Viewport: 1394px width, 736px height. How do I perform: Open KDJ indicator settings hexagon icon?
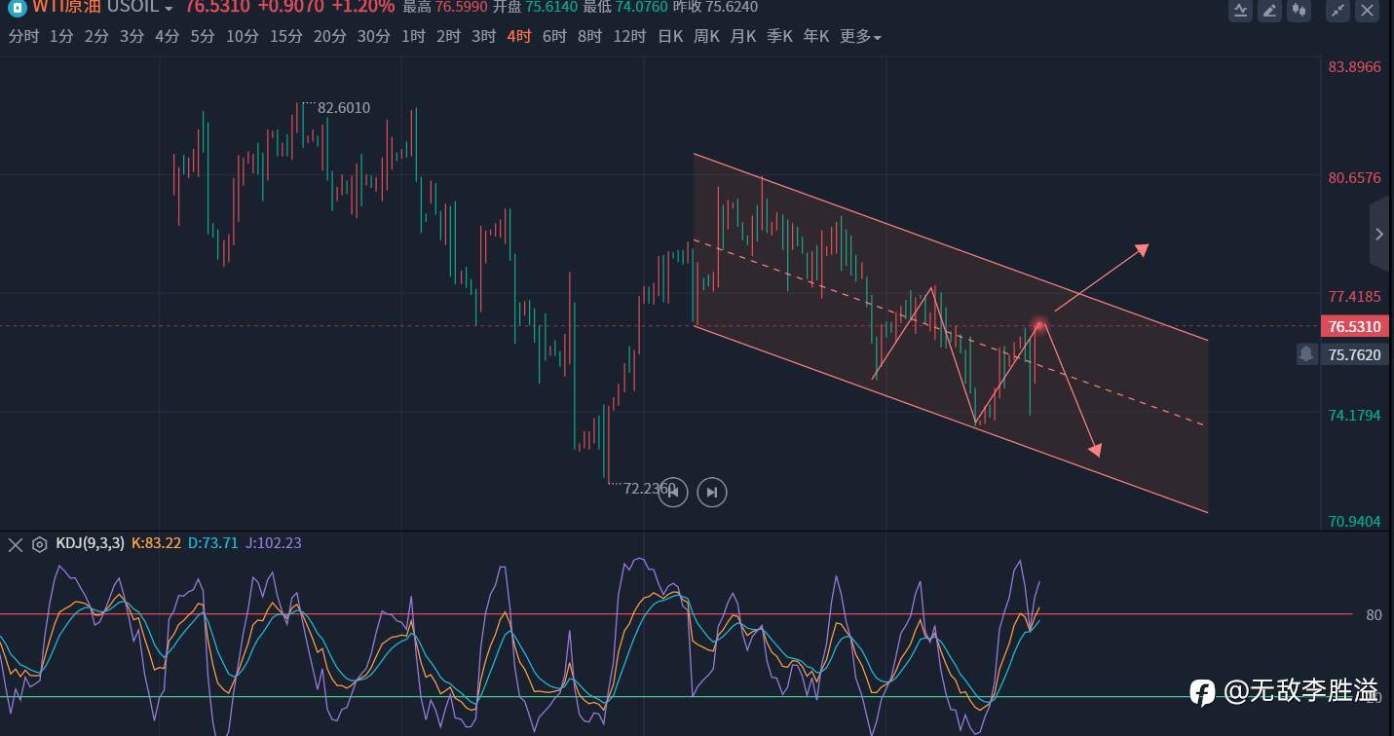pyautogui.click(x=40, y=544)
